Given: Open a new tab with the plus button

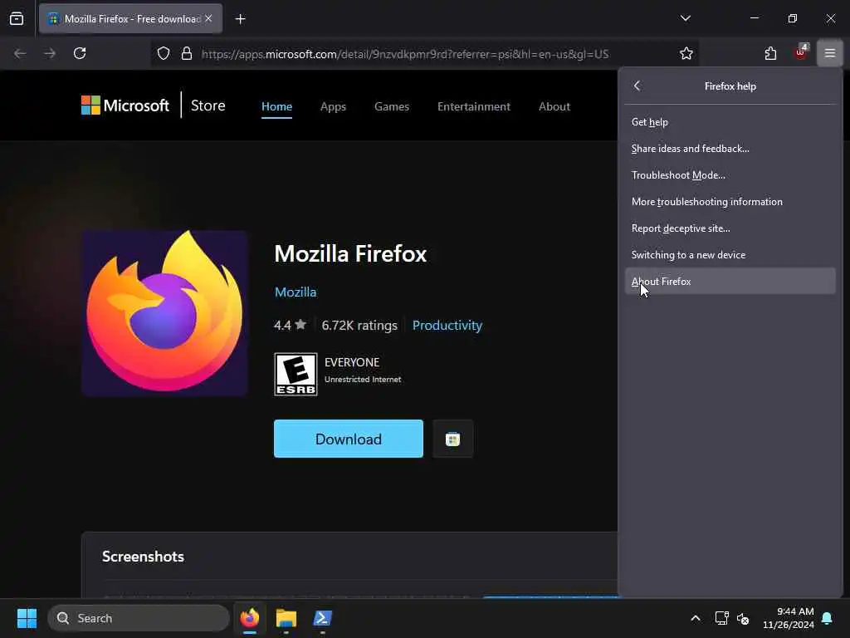Looking at the screenshot, I should pyautogui.click(x=240, y=19).
